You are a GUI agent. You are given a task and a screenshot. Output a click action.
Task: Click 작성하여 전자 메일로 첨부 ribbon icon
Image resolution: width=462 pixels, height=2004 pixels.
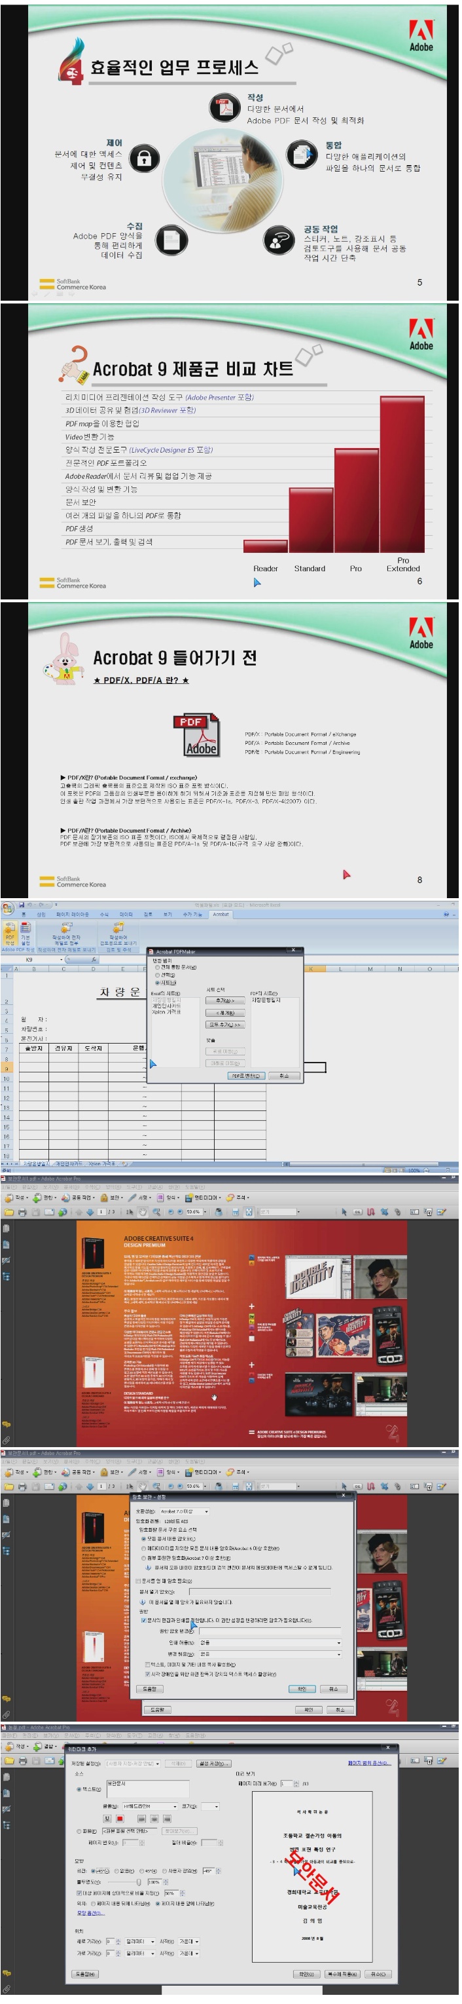tap(67, 933)
